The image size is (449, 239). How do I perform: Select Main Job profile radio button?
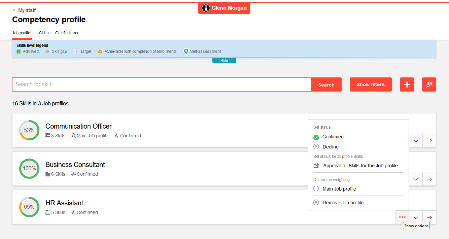click(x=316, y=189)
